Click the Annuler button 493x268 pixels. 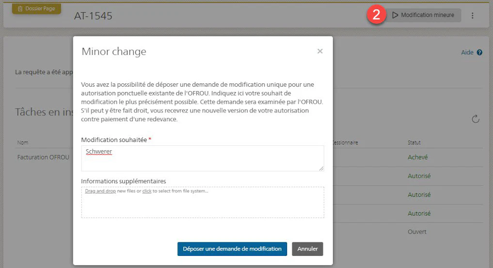click(x=307, y=249)
